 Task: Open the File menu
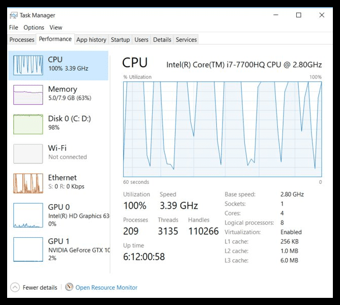pos(13,27)
